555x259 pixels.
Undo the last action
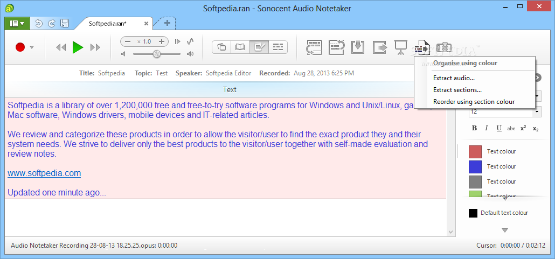[39, 24]
